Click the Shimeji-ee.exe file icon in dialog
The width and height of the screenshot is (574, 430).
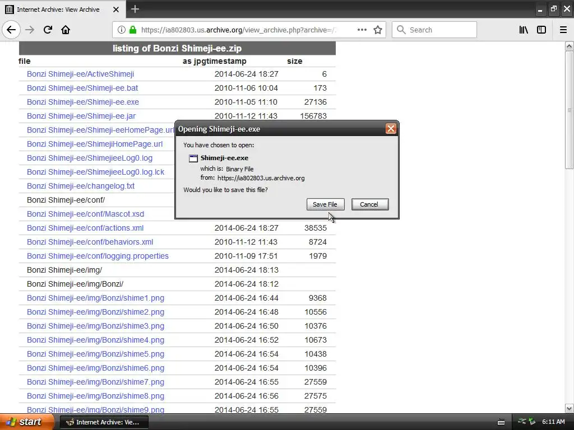[x=193, y=158]
